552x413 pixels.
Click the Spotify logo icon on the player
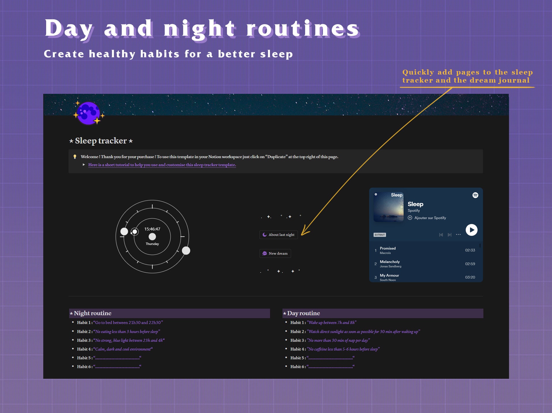click(x=475, y=195)
